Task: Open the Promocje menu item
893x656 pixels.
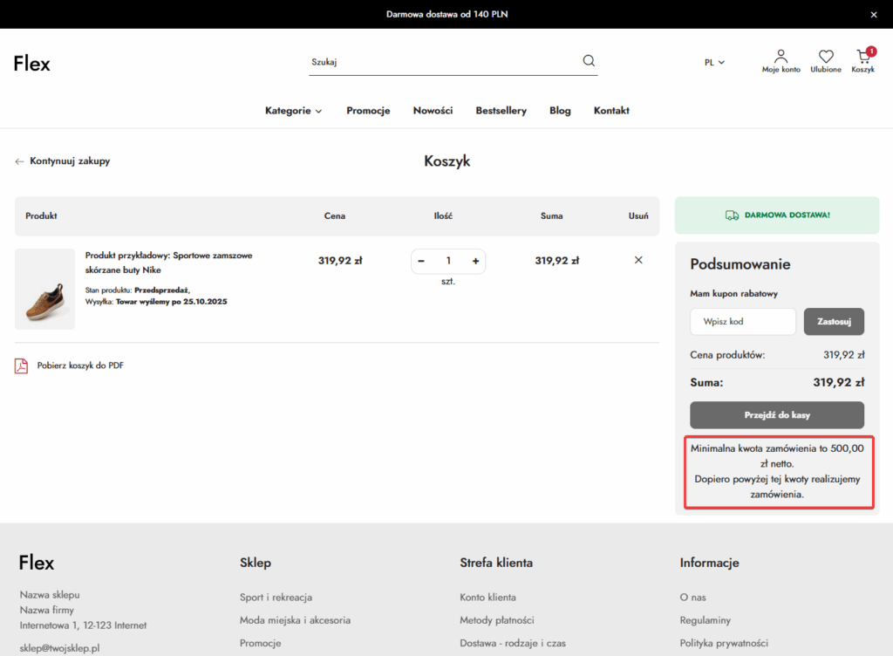Action: tap(368, 111)
